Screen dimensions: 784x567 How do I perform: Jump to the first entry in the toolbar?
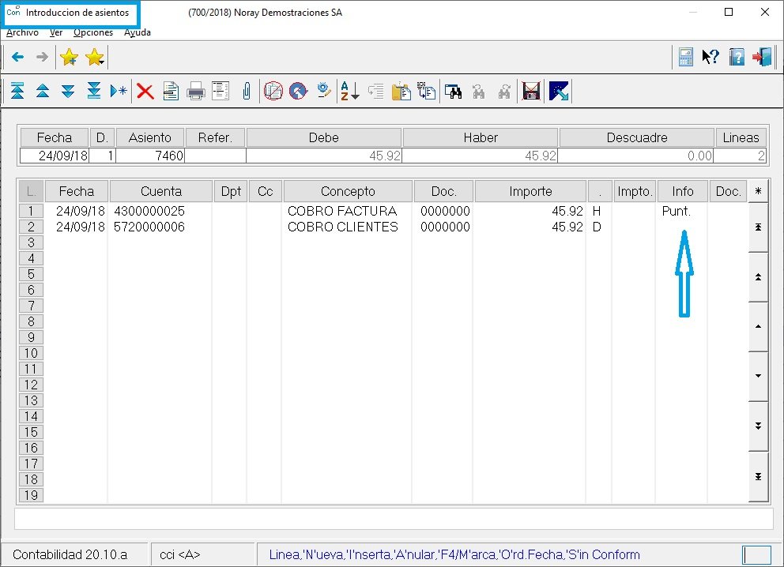click(x=17, y=91)
